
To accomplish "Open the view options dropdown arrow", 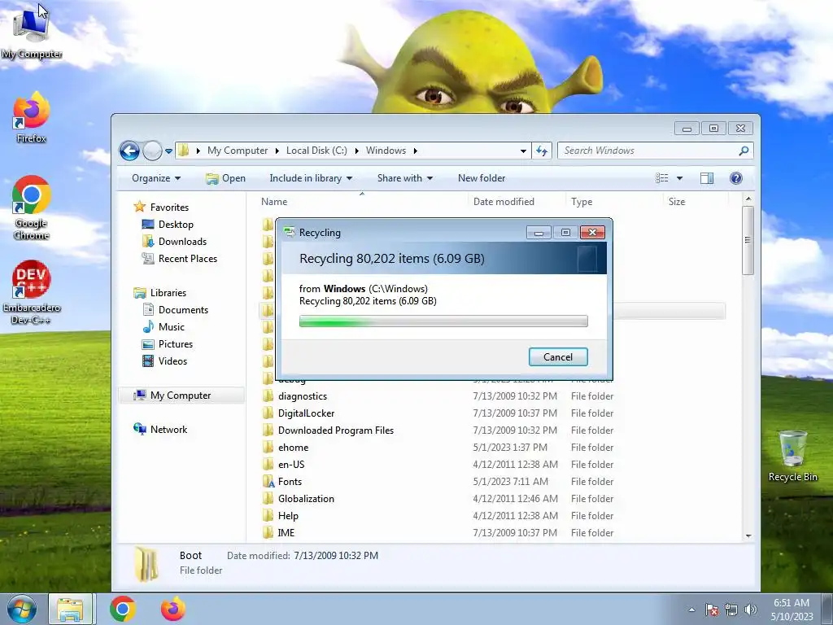I will point(679,178).
